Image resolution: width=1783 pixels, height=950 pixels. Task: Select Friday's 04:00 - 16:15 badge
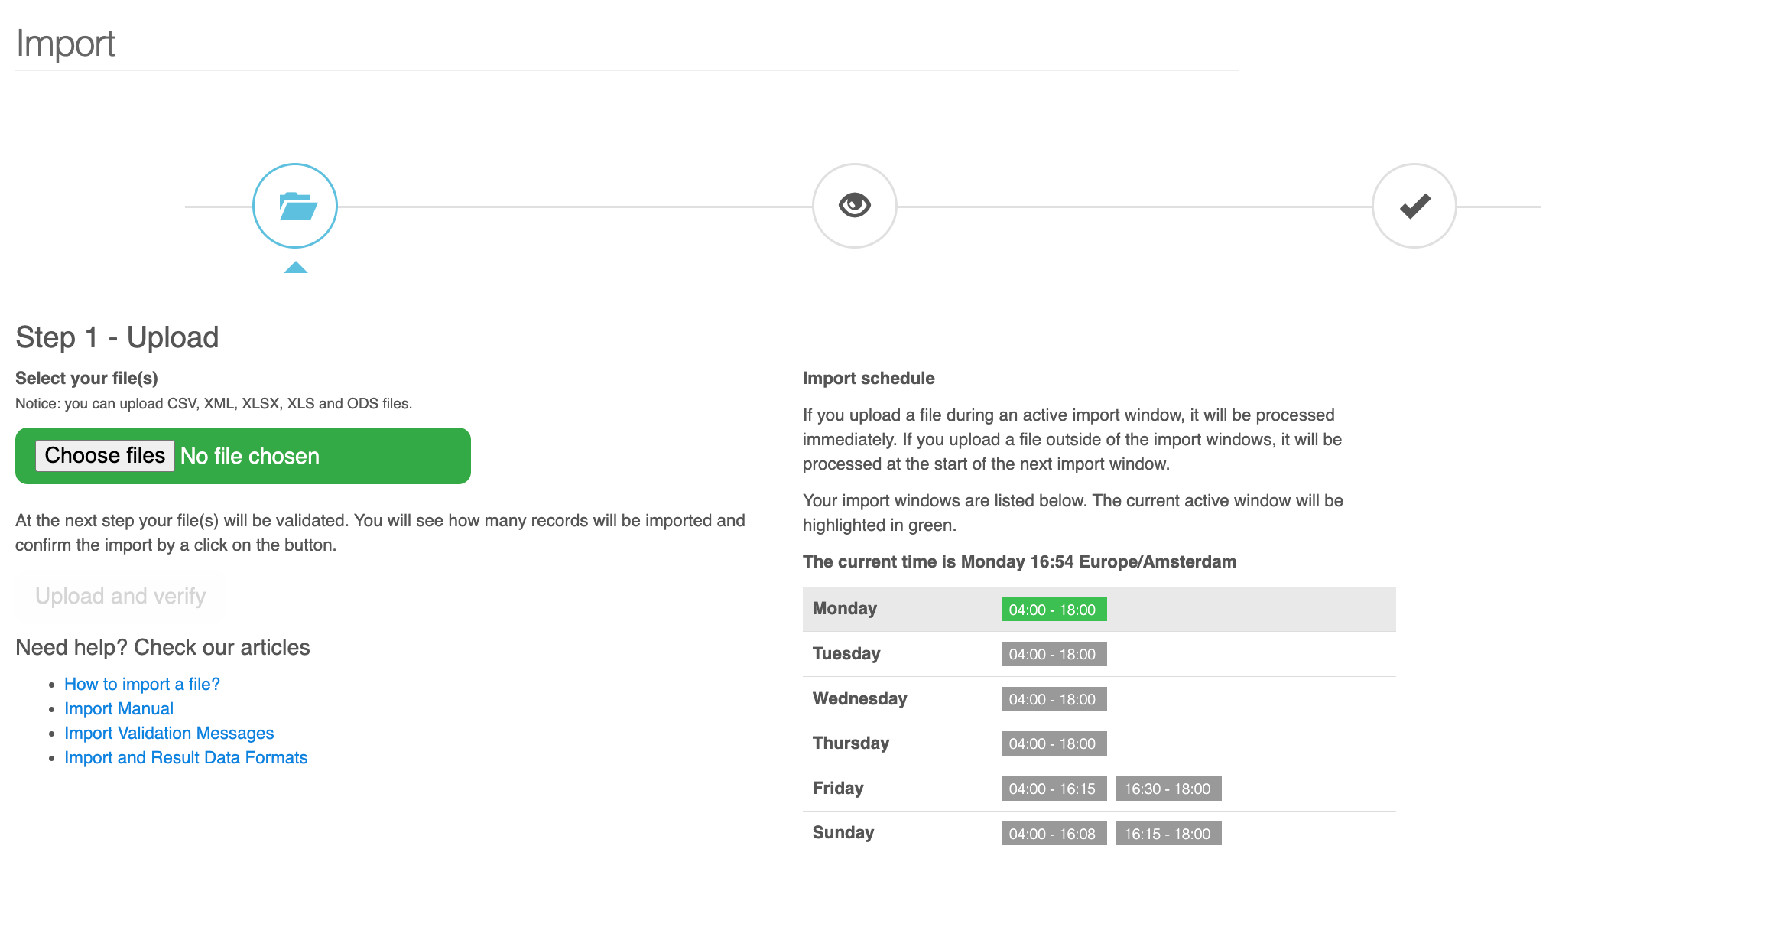(x=1054, y=788)
